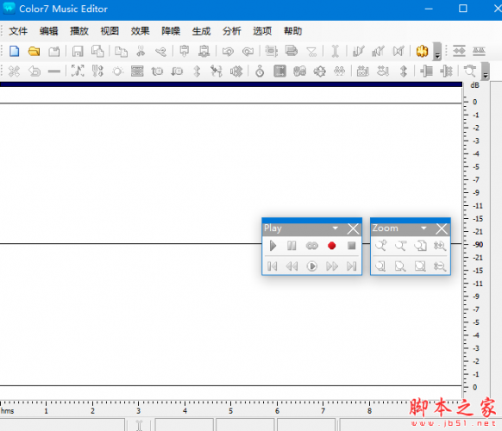
Task: Open the 文件 menu
Action: click(18, 31)
